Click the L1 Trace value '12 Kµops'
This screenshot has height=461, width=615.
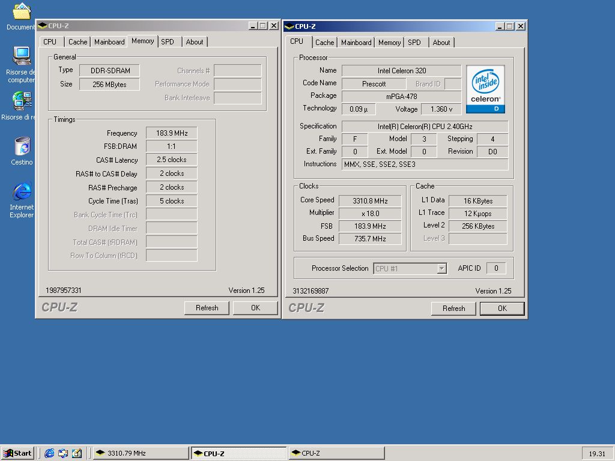(x=477, y=214)
